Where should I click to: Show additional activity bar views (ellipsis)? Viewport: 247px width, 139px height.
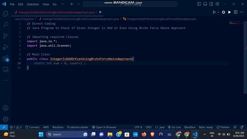5,80
